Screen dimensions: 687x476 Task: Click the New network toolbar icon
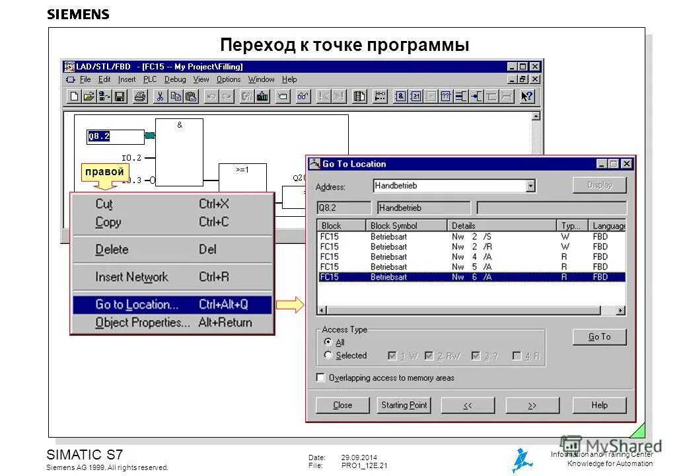[283, 96]
